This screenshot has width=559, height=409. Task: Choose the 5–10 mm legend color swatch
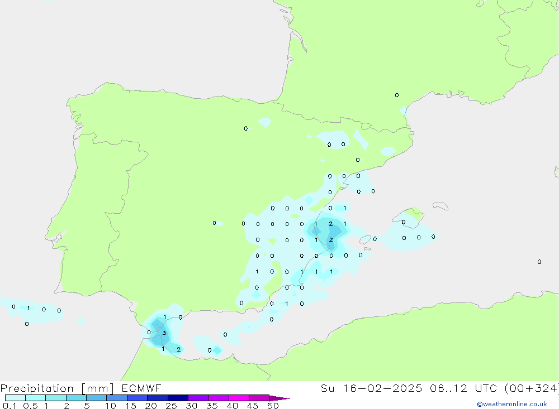coord(97,398)
